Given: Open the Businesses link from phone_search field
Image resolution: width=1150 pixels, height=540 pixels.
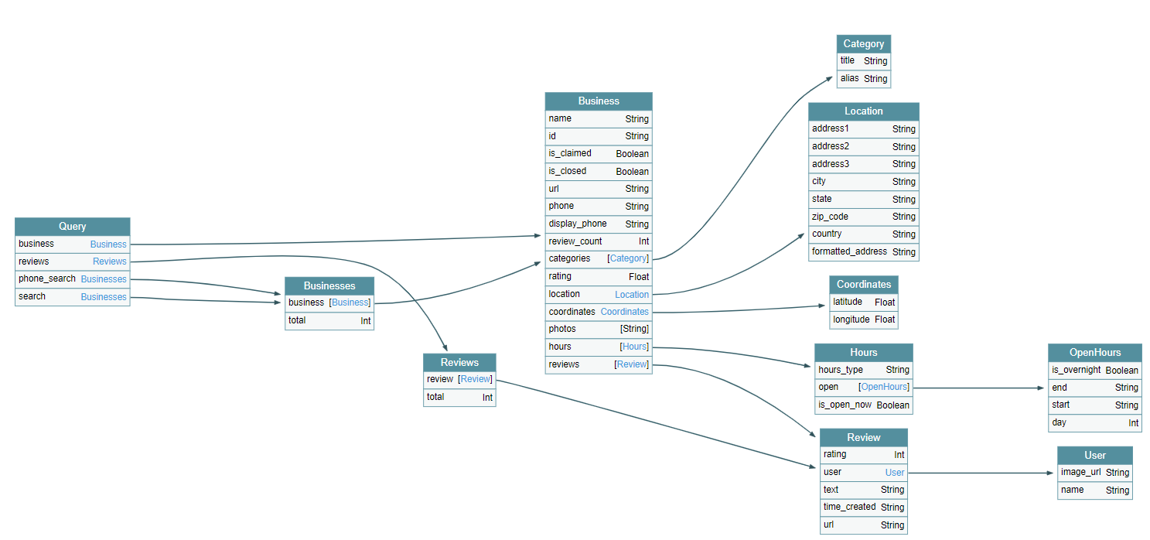Looking at the screenshot, I should point(104,279).
